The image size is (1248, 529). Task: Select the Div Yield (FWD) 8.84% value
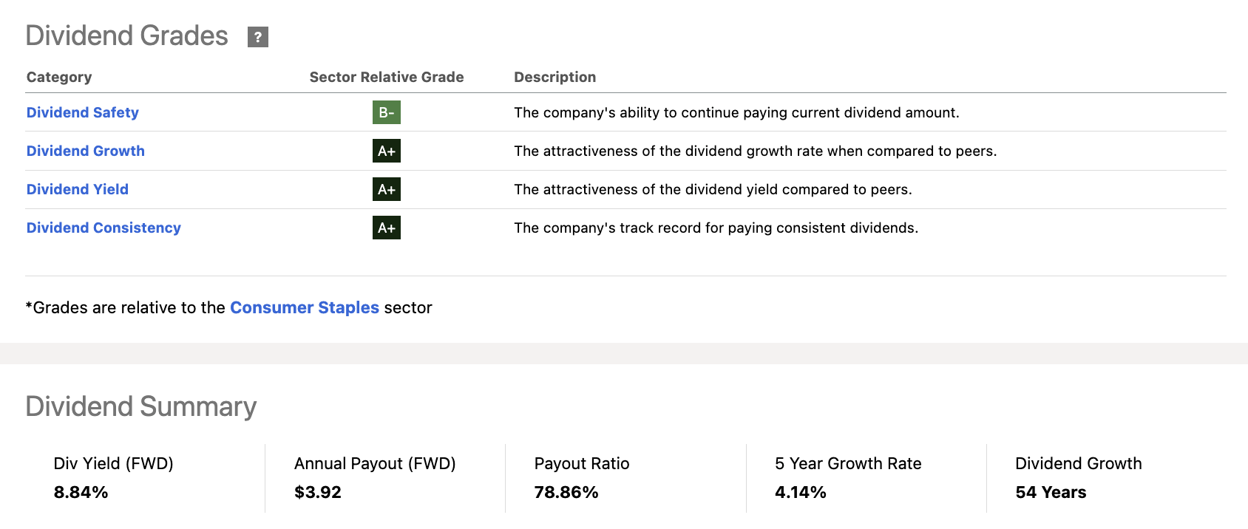point(81,492)
